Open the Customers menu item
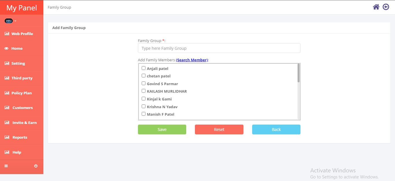This screenshot has height=181, width=395. [x=22, y=108]
